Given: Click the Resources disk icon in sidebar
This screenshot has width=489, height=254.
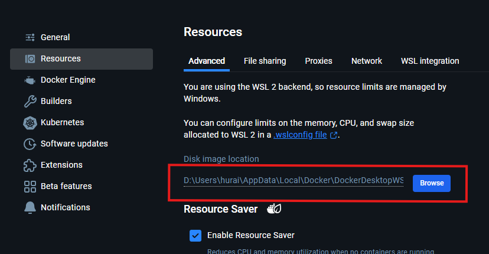Looking at the screenshot, I should (30, 58).
